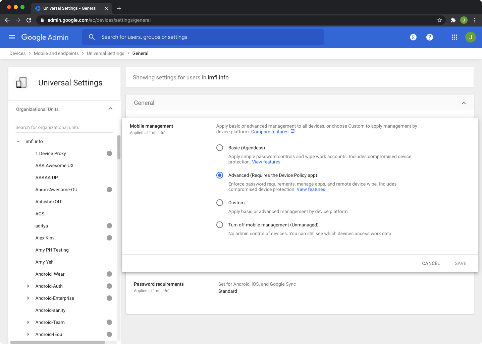
Task: Click the reload page icon
Action: tap(29, 20)
